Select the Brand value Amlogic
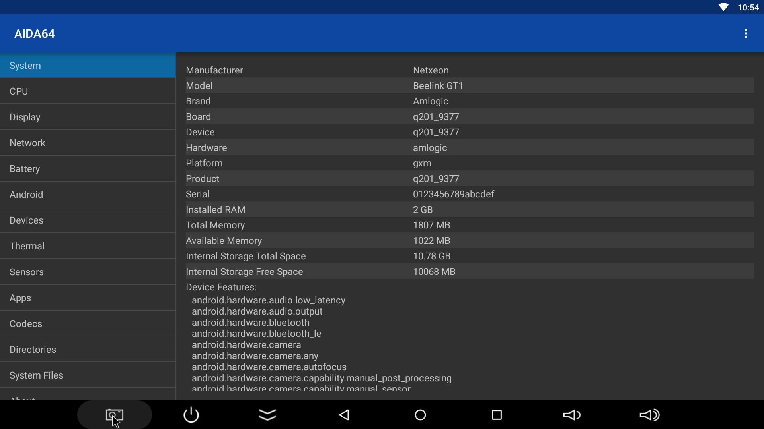 coord(431,101)
